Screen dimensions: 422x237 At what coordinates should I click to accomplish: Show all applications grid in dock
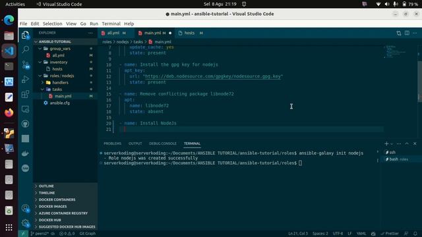(9, 227)
